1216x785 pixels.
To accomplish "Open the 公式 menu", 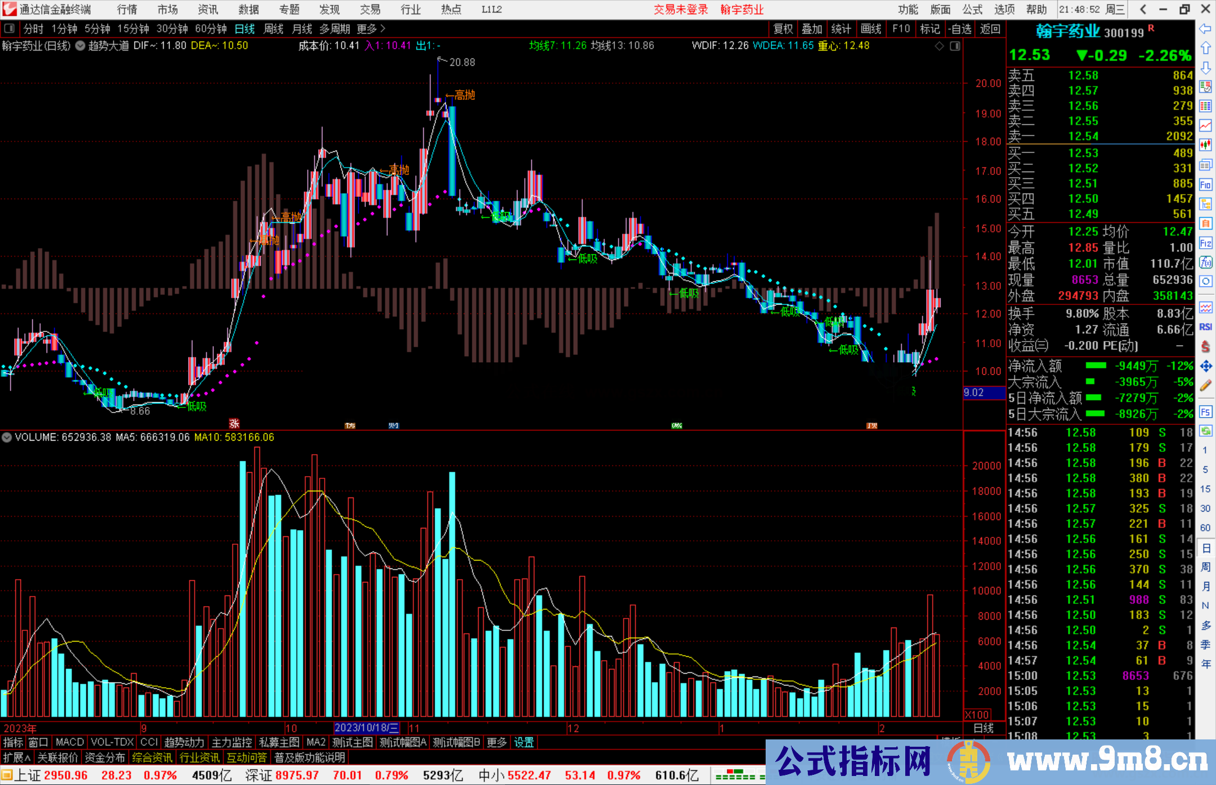I will click(972, 9).
